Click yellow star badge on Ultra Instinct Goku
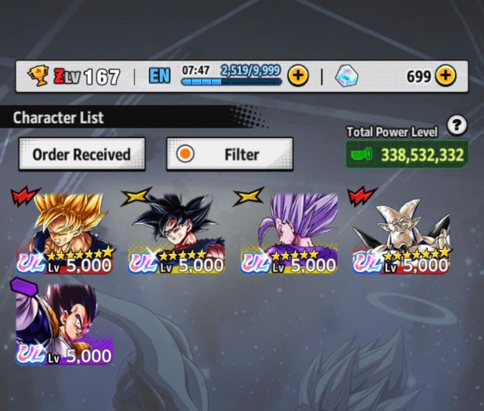 pyautogui.click(x=136, y=196)
